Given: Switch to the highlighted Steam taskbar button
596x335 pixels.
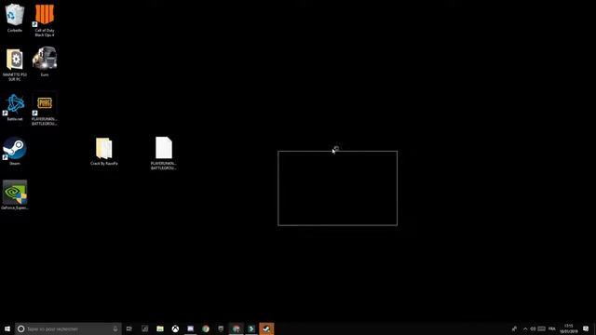Looking at the screenshot, I should [x=266, y=328].
